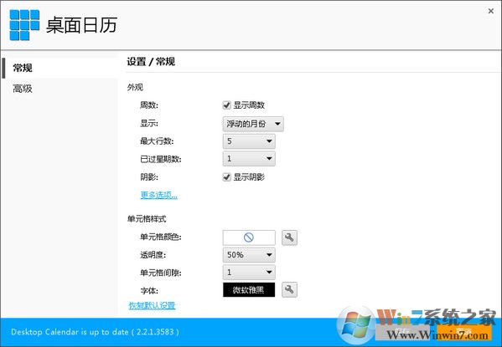Click the version status text
502x347 pixels.
[95, 332]
